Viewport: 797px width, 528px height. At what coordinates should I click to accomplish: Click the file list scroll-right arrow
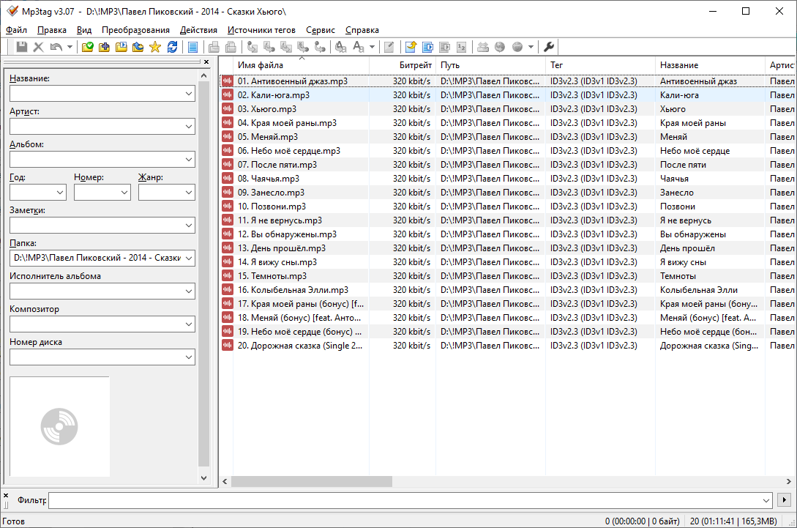(788, 481)
